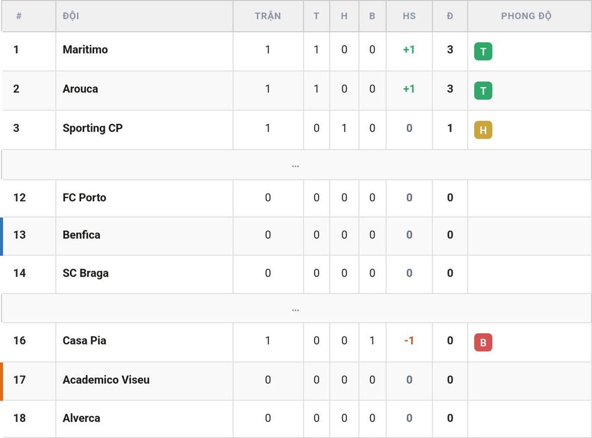Open the Casa Pia team link
This screenshot has width=592, height=438.
(x=84, y=340)
